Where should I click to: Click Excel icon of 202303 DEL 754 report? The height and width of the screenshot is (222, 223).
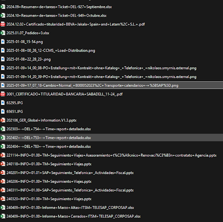pyautogui.click(x=3, y=129)
